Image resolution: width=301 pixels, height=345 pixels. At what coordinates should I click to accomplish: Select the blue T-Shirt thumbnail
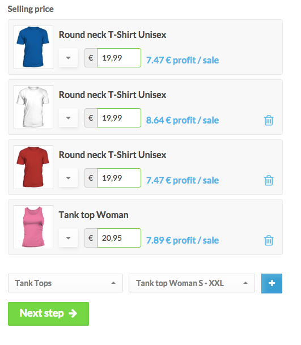point(33,47)
